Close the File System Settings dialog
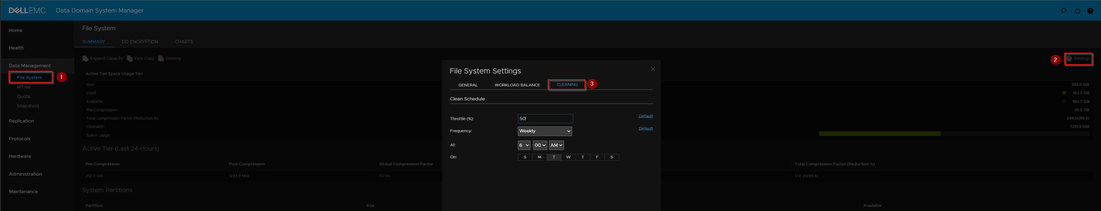This screenshot has width=1101, height=211. pyautogui.click(x=653, y=69)
